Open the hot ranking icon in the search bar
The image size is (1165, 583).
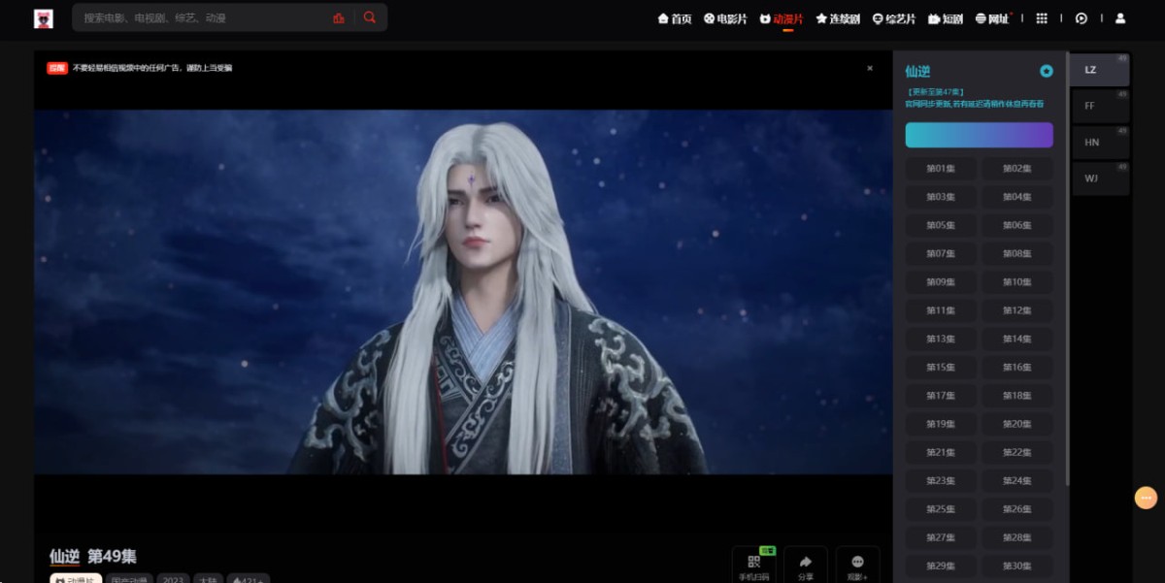(x=339, y=17)
